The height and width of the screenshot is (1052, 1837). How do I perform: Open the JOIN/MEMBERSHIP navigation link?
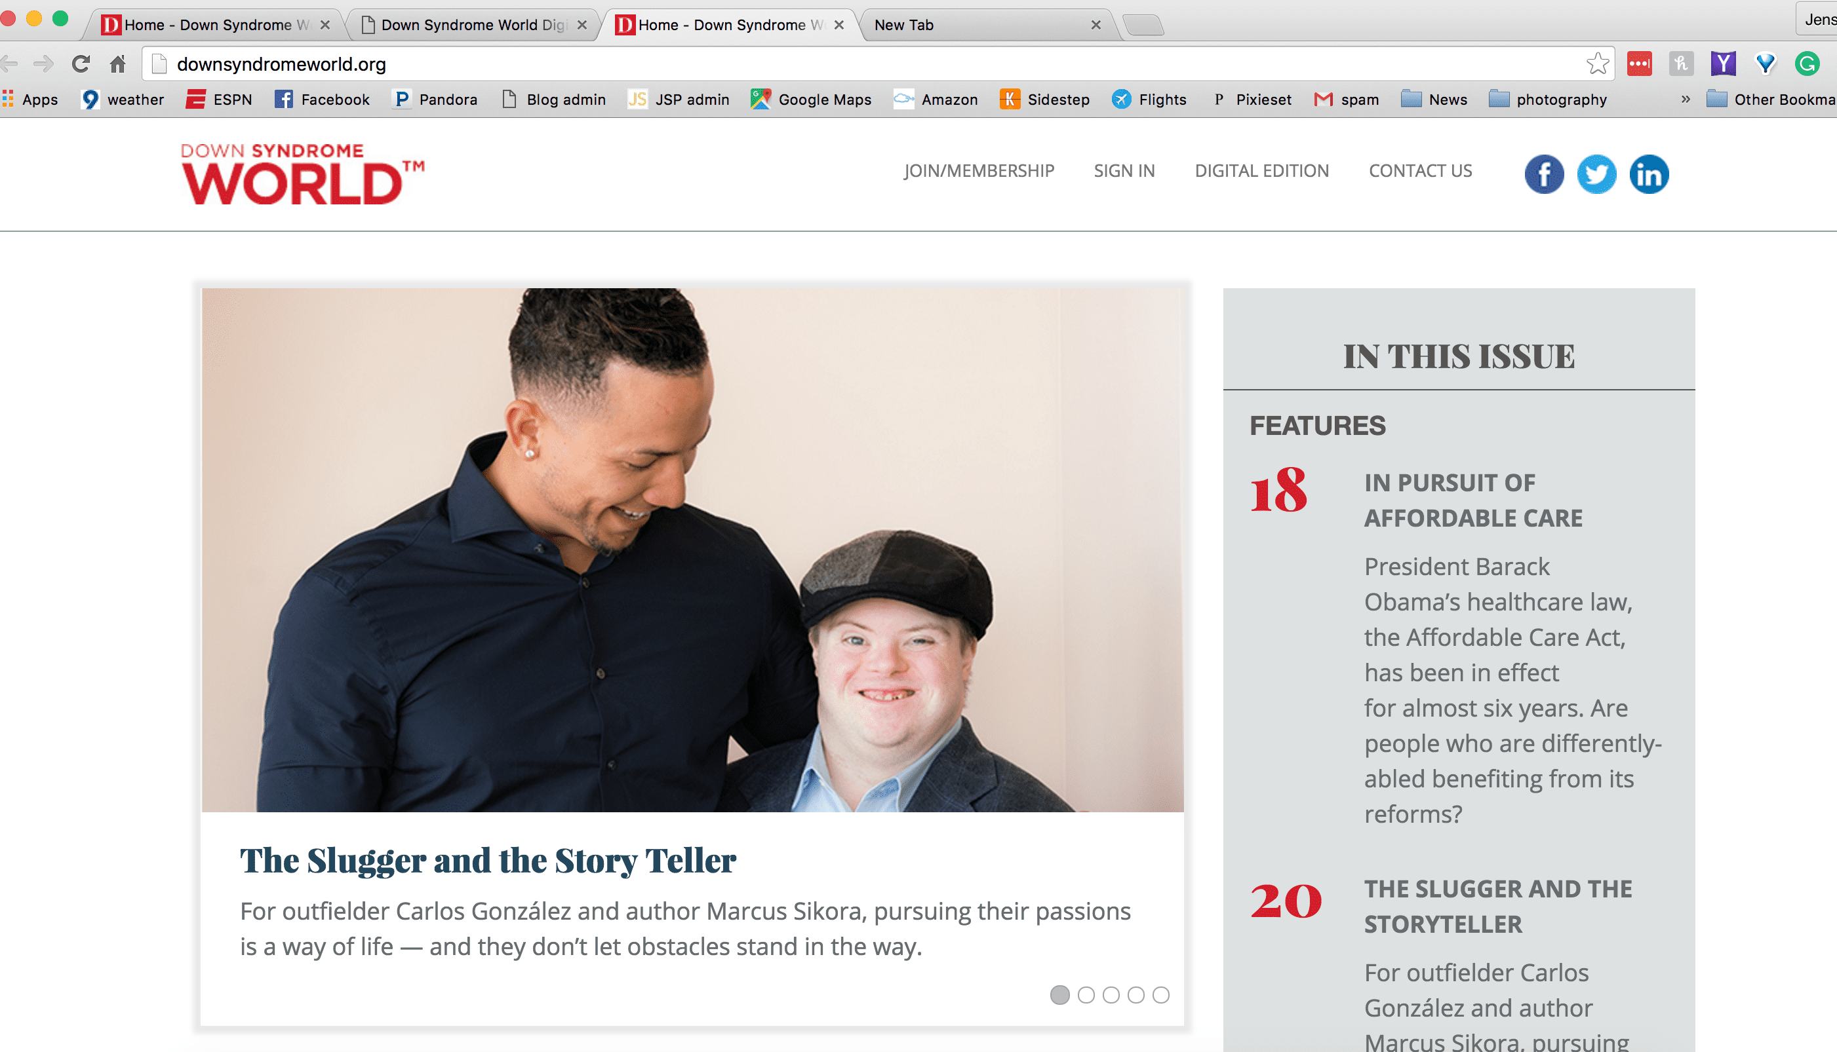point(979,170)
